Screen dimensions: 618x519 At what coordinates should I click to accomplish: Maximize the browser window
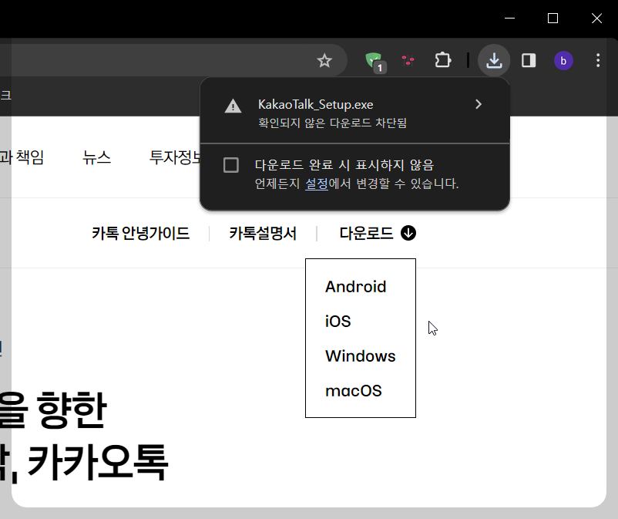point(553,19)
